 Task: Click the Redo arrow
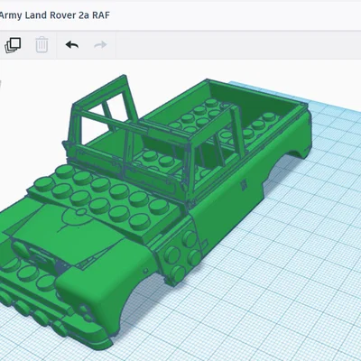pyautogui.click(x=100, y=45)
